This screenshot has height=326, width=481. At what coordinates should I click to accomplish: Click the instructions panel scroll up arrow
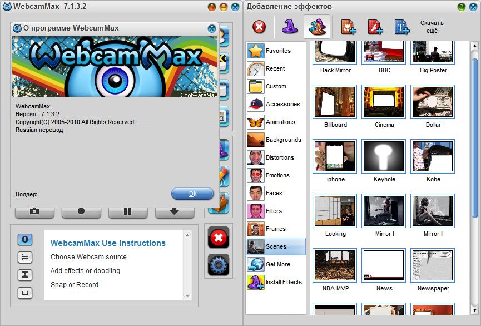[187, 235]
